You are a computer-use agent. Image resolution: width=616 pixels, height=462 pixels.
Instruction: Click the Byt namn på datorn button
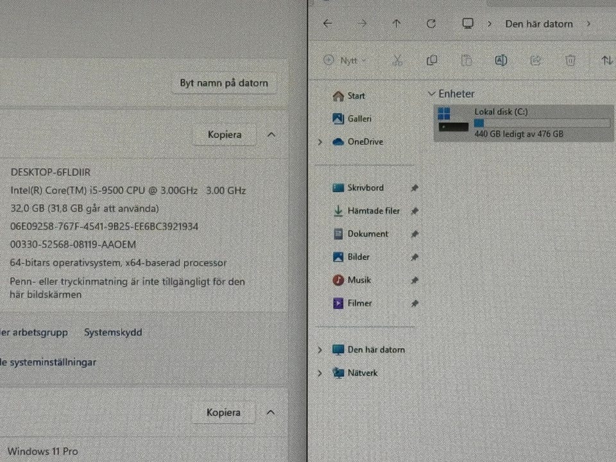pyautogui.click(x=223, y=83)
